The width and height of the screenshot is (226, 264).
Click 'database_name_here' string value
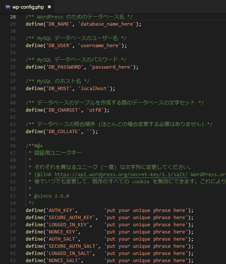point(107,24)
